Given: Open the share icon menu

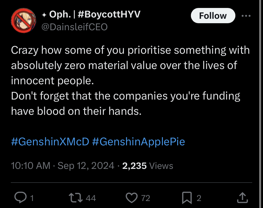Looking at the screenshot, I should click(242, 198).
